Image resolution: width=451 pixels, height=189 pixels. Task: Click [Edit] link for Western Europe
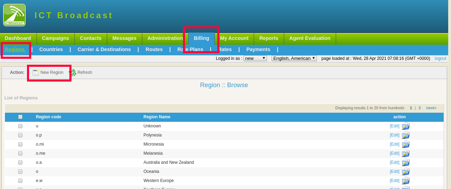tap(395, 181)
